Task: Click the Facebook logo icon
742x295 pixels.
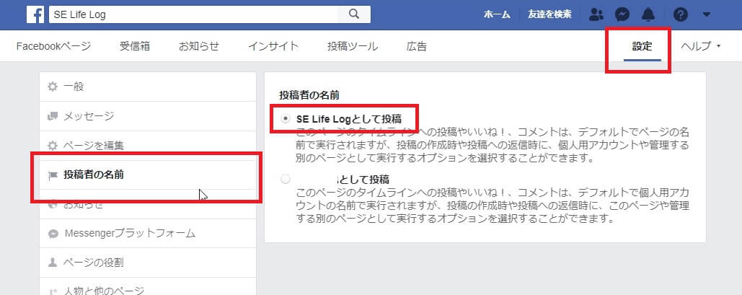Action: coord(35,14)
